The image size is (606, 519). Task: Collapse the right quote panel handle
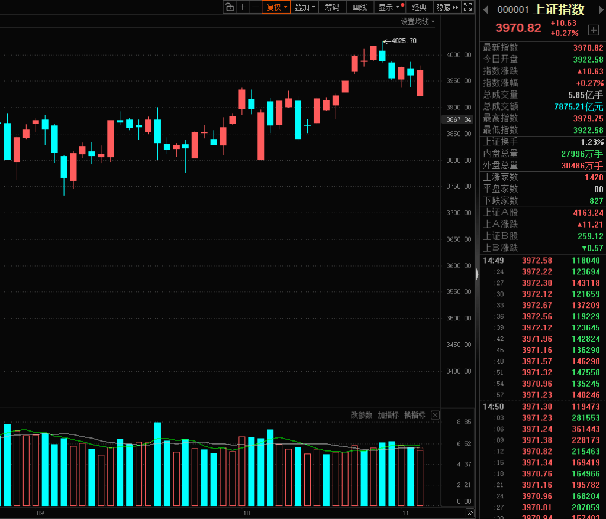(477, 274)
